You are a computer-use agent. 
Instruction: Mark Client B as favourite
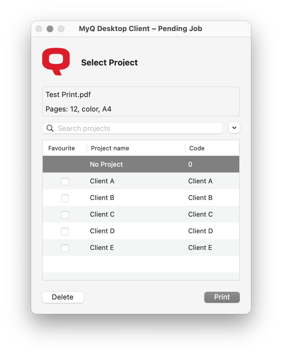pyautogui.click(x=65, y=198)
